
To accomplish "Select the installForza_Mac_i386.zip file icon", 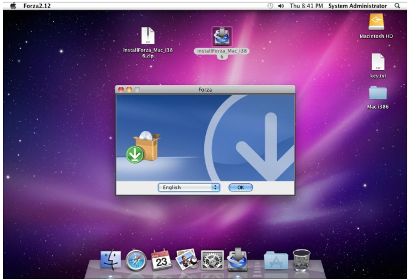I will [148, 36].
